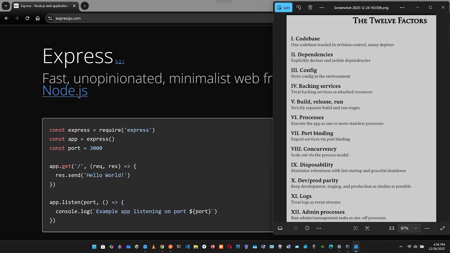The height and width of the screenshot is (253, 450).
Task: Click the code line res.send('Hello World!')
Action: (93, 175)
